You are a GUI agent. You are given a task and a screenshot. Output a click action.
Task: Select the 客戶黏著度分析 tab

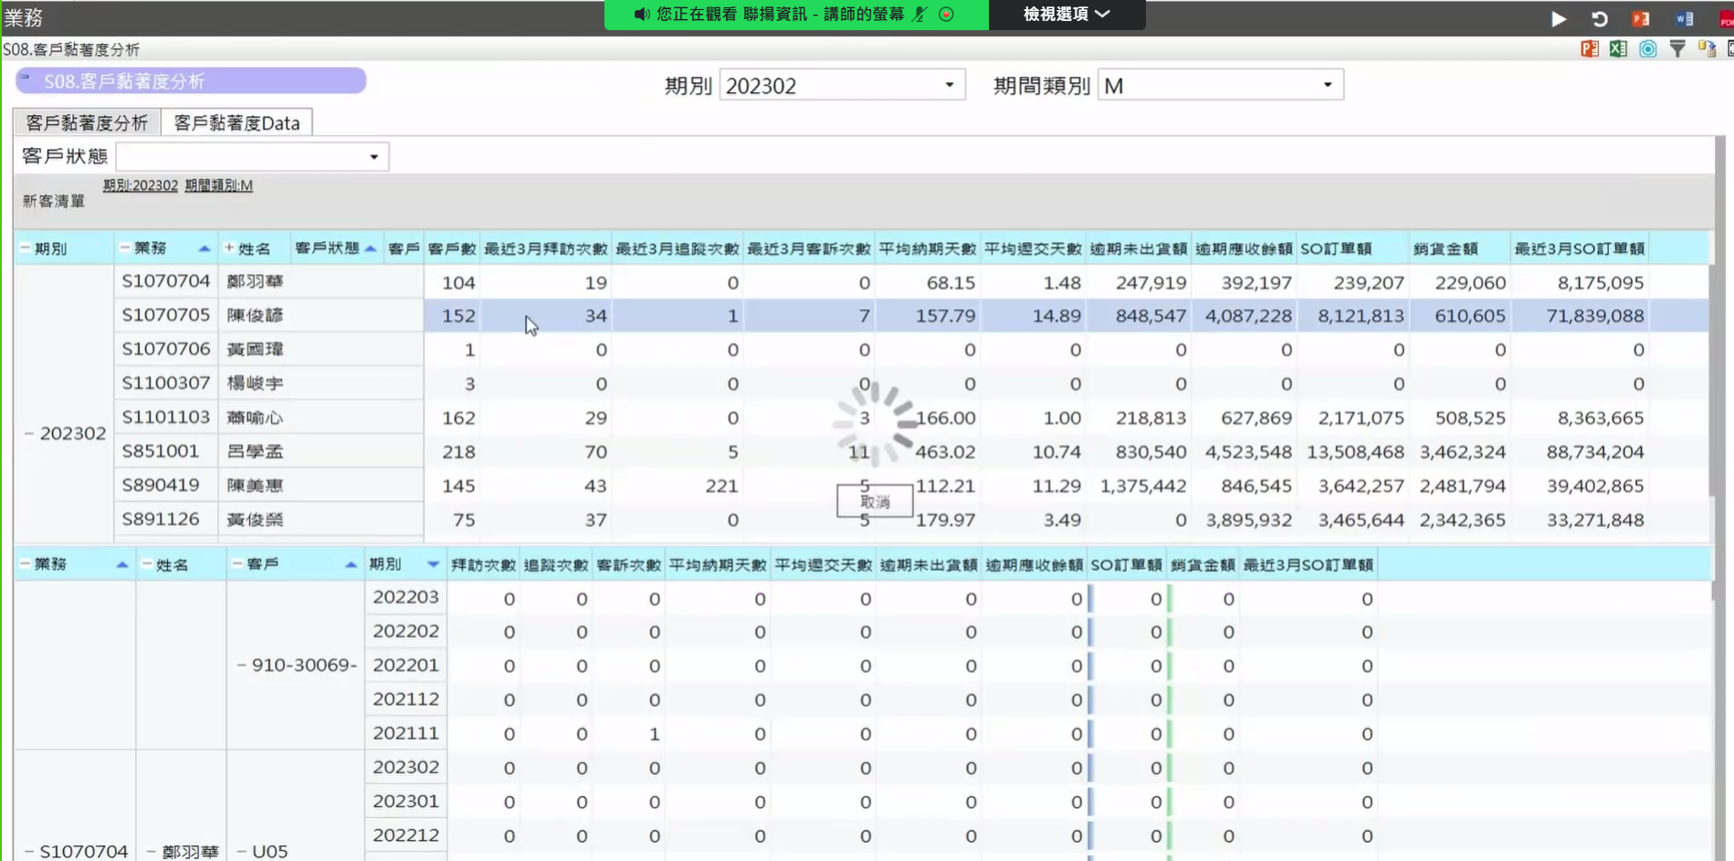click(x=87, y=122)
